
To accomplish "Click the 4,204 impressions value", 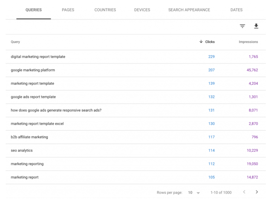I will [x=253, y=83].
